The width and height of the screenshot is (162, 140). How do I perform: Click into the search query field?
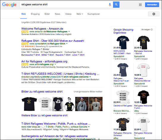coord(64,4)
